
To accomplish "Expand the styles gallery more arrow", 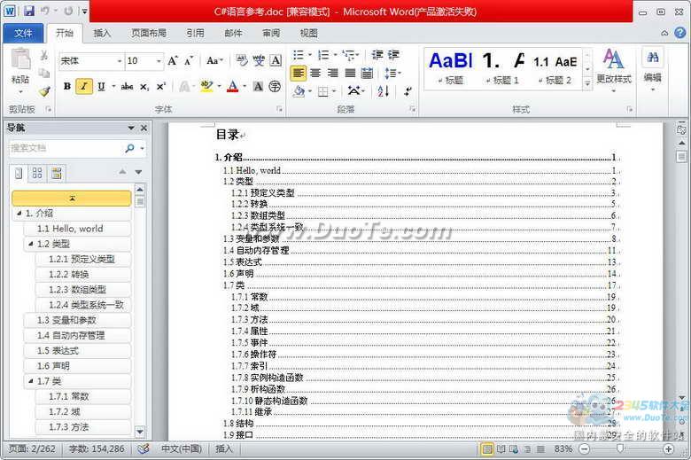I will coord(587,83).
